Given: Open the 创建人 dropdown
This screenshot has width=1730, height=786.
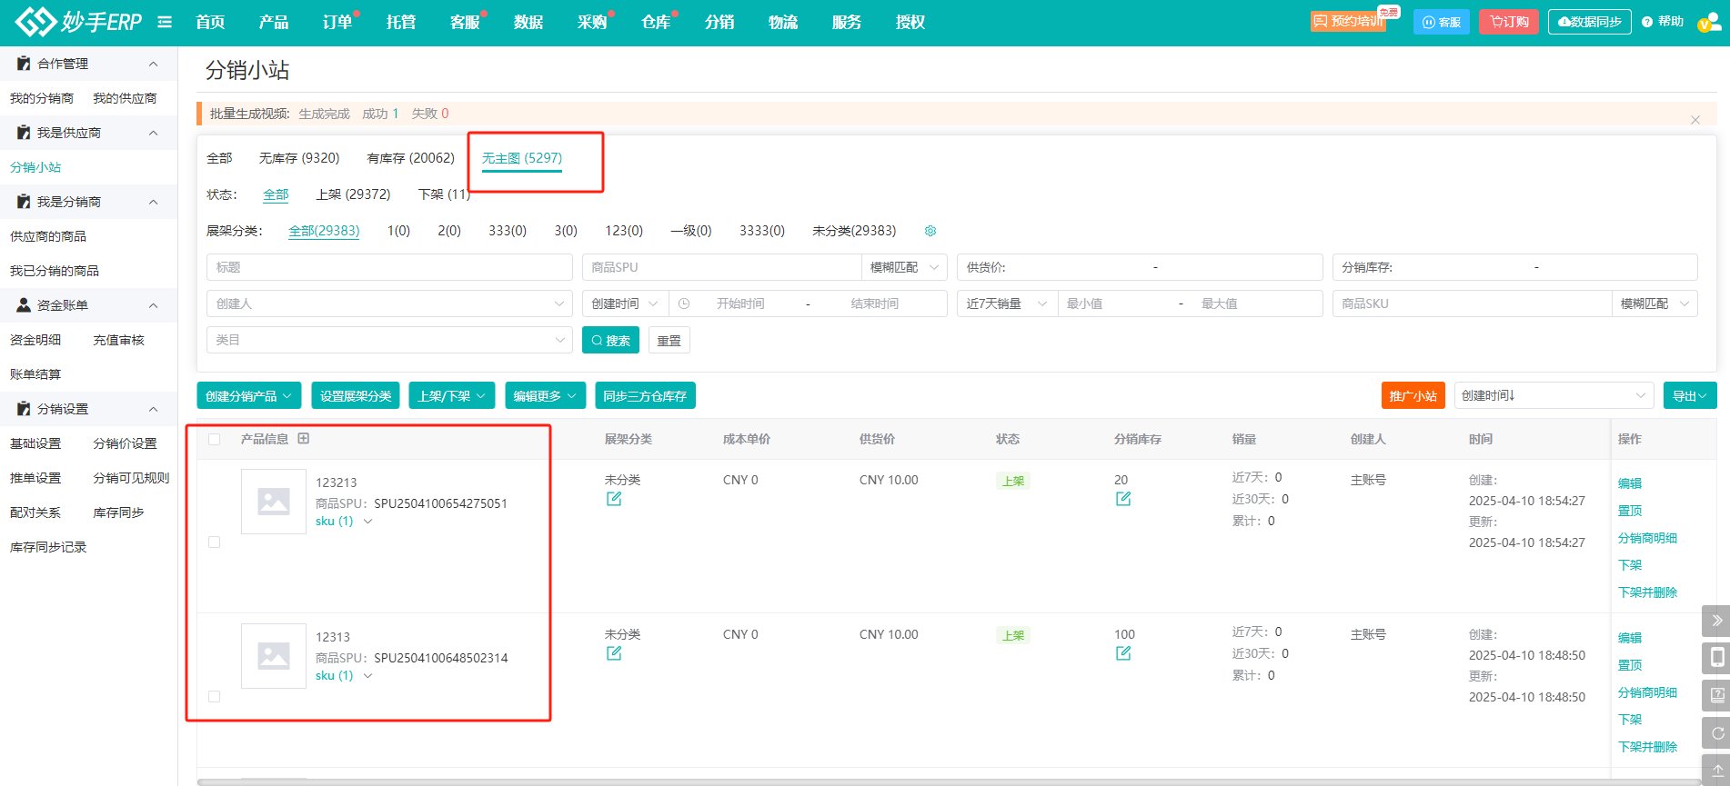Looking at the screenshot, I should [x=389, y=303].
